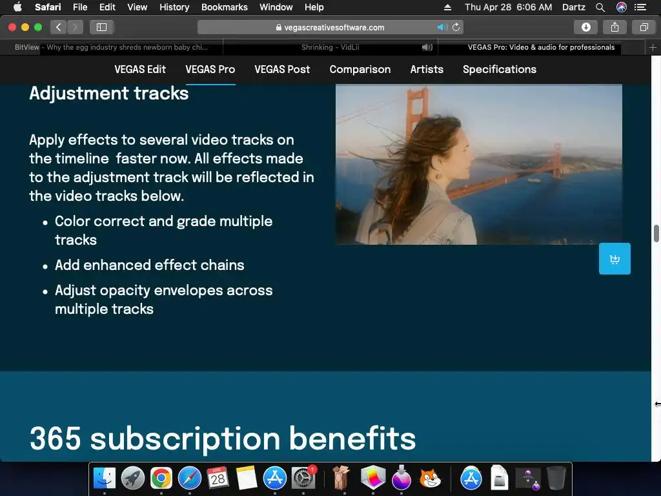Switch to the Shrinking - VidLii tab
661x496 pixels.
tap(330, 47)
